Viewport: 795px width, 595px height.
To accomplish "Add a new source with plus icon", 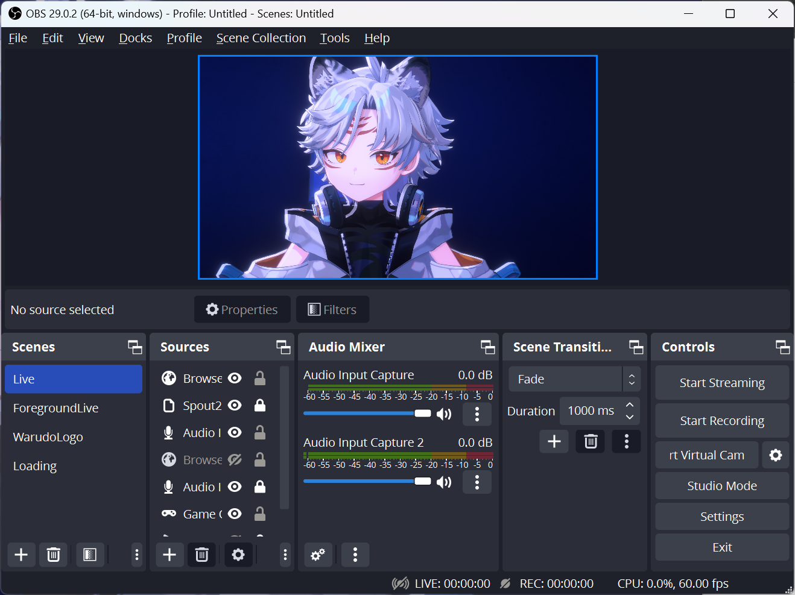I will pos(169,555).
